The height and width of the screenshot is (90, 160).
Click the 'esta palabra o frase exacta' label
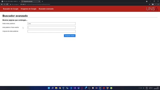click(x=10, y=27)
